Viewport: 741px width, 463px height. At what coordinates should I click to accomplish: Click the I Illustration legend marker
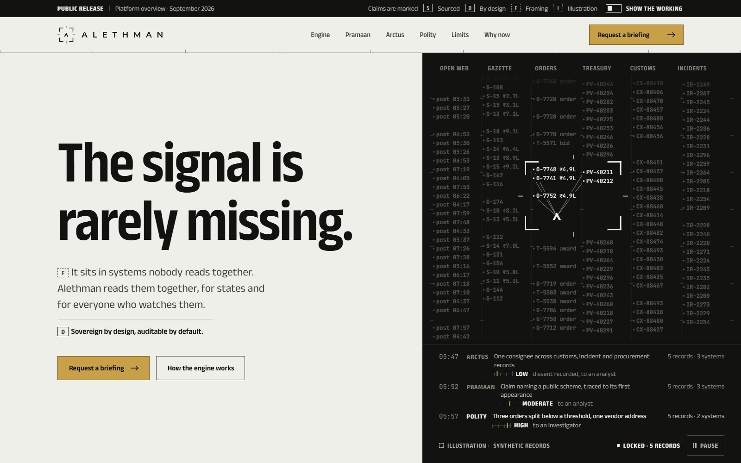pos(558,8)
